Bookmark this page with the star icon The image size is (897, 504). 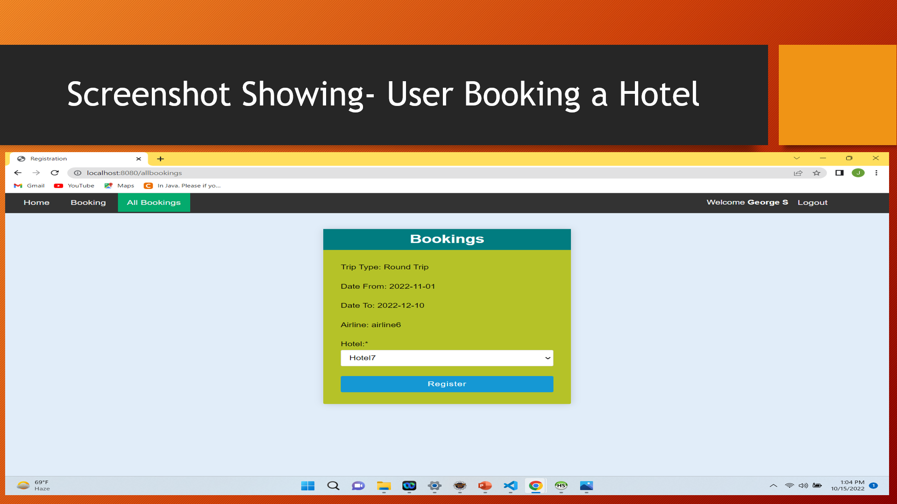(x=816, y=173)
